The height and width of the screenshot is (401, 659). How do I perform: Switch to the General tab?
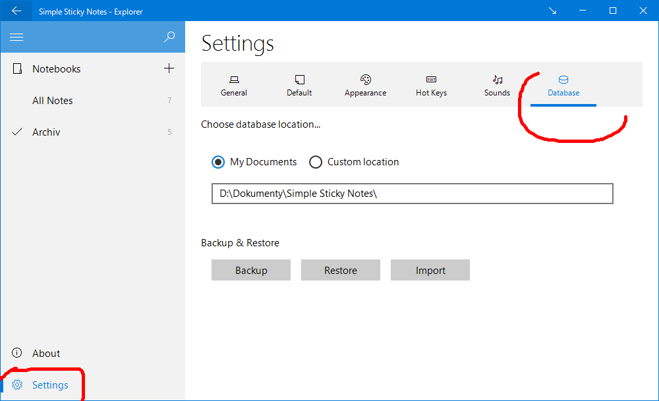234,86
